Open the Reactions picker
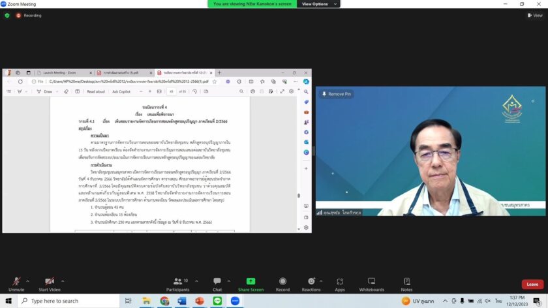The image size is (548, 308). click(311, 283)
